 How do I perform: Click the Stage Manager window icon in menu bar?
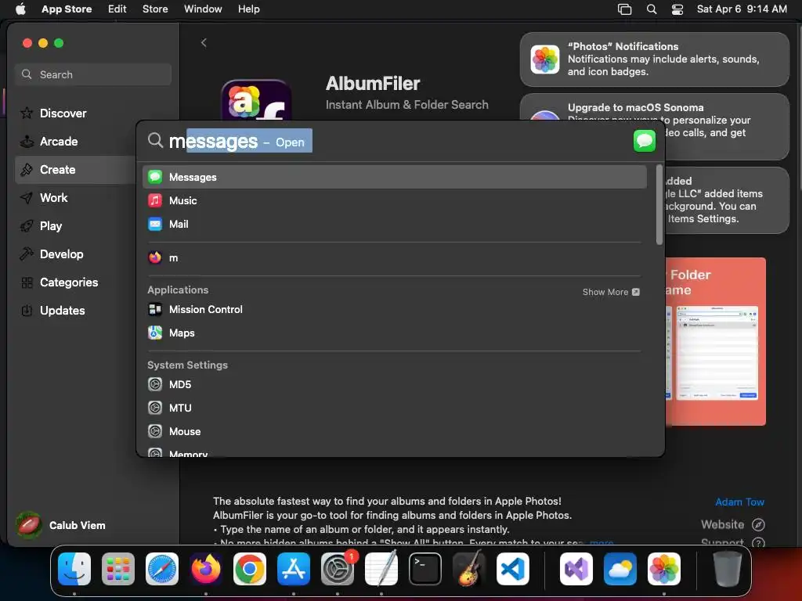tap(624, 9)
